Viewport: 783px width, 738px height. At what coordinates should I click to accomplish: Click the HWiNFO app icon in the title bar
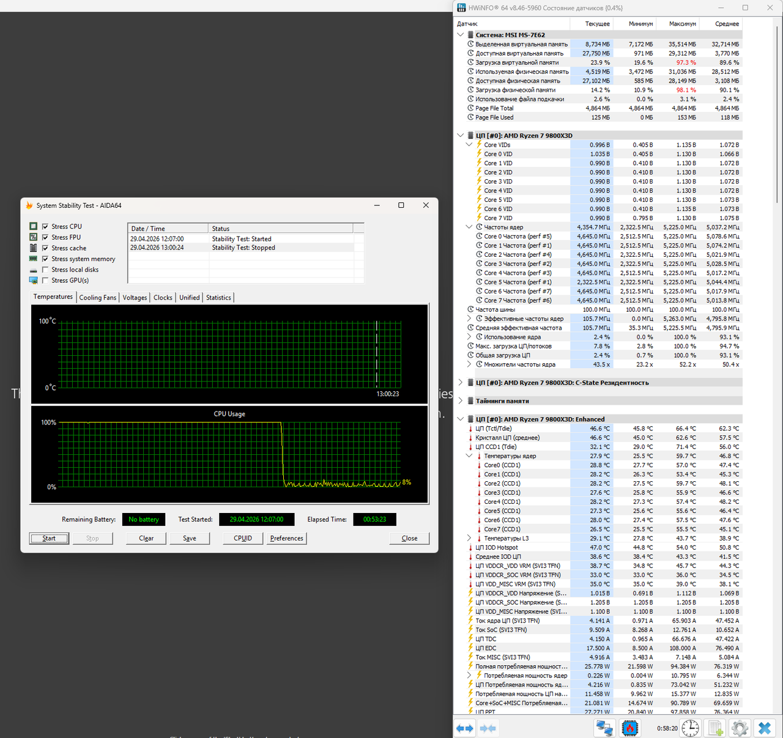461,8
